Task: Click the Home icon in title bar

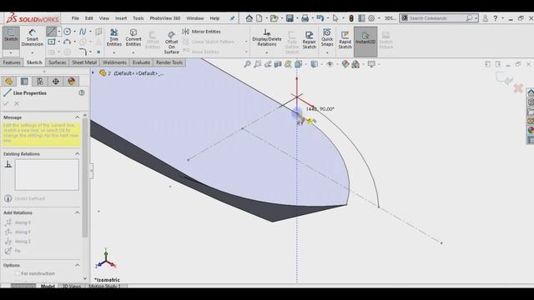Action: 249,18
